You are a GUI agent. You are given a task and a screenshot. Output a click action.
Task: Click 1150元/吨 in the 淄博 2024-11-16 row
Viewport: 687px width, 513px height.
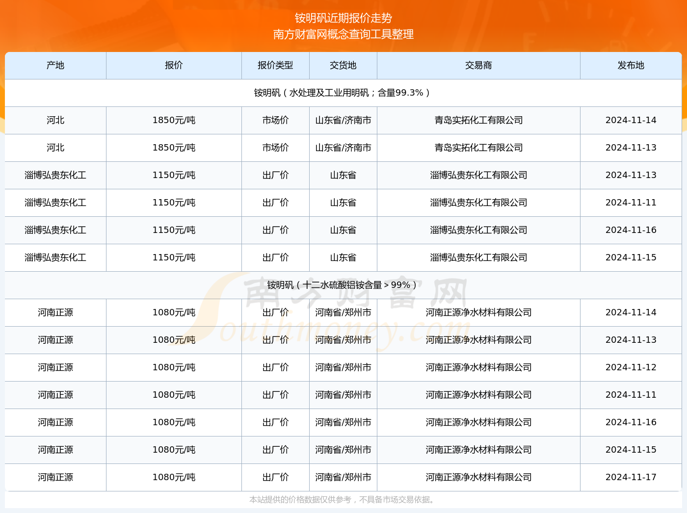click(174, 230)
